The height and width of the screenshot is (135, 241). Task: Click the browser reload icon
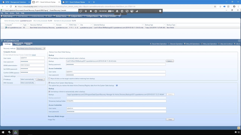point(11,6)
